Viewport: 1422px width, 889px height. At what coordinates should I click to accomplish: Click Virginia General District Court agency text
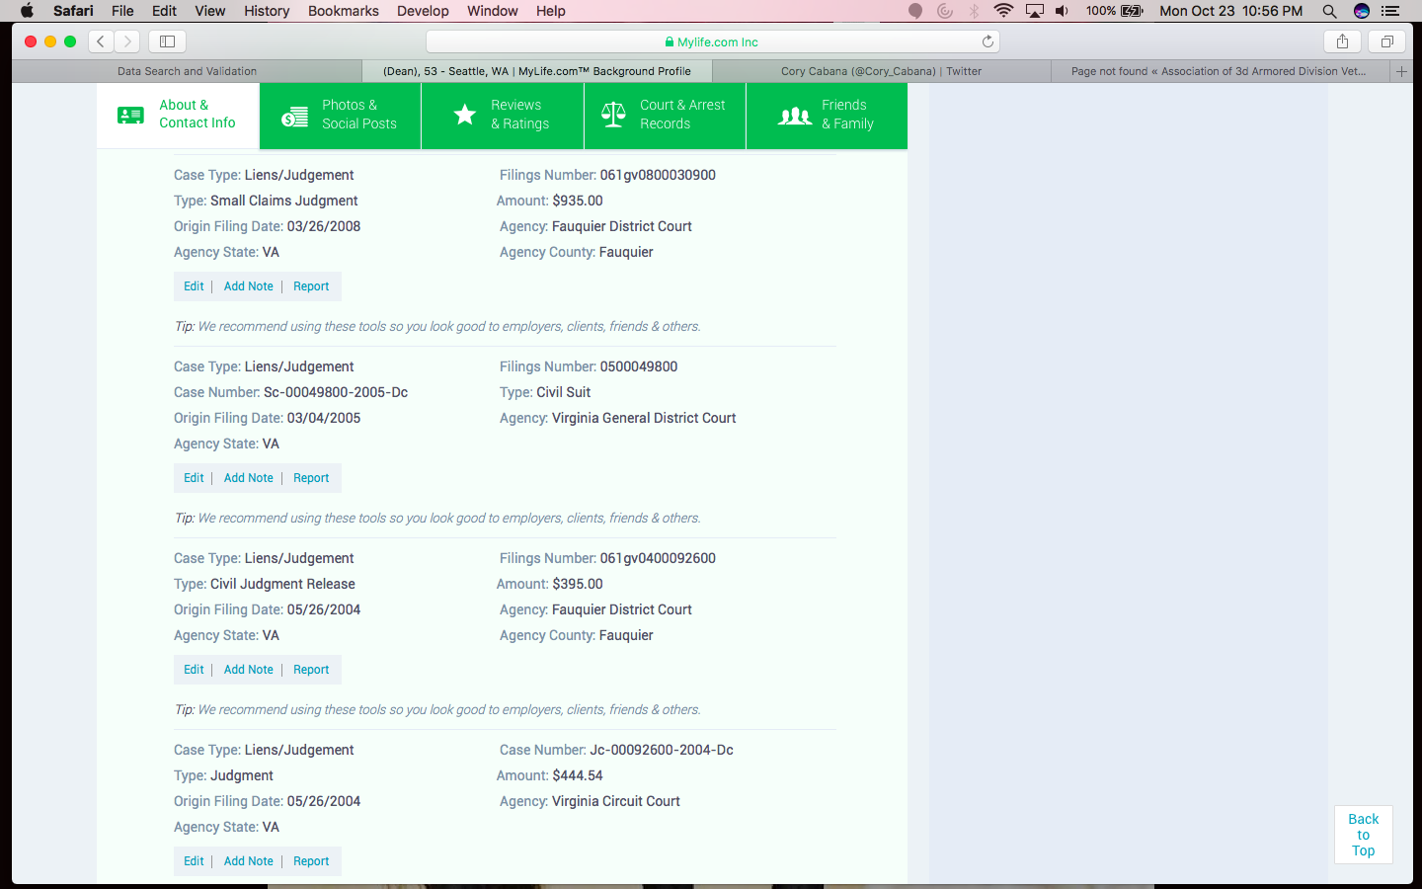tap(644, 418)
